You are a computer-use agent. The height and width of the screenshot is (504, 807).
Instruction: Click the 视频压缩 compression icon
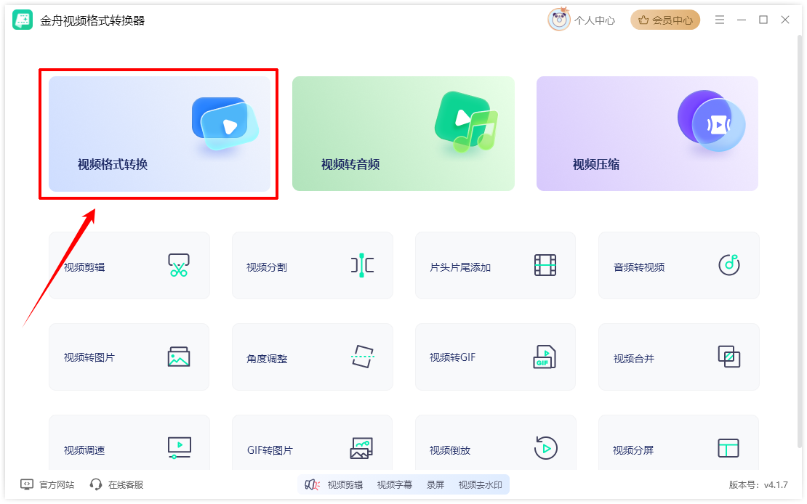pos(711,121)
